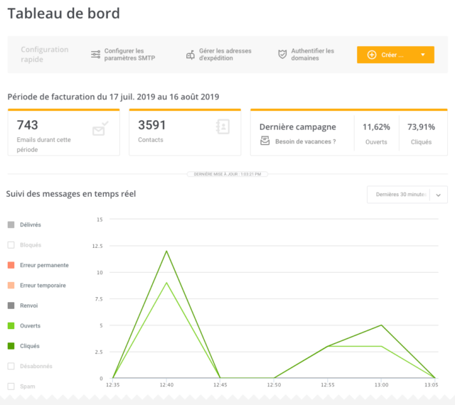The width and height of the screenshot is (455, 405).
Task: Enable the Bloqués series checkbox
Action: tap(11, 245)
